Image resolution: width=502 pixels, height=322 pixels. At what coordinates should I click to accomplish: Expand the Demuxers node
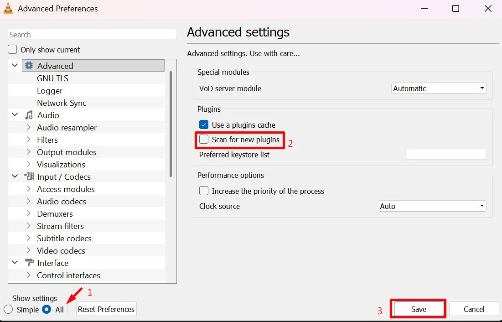28,213
